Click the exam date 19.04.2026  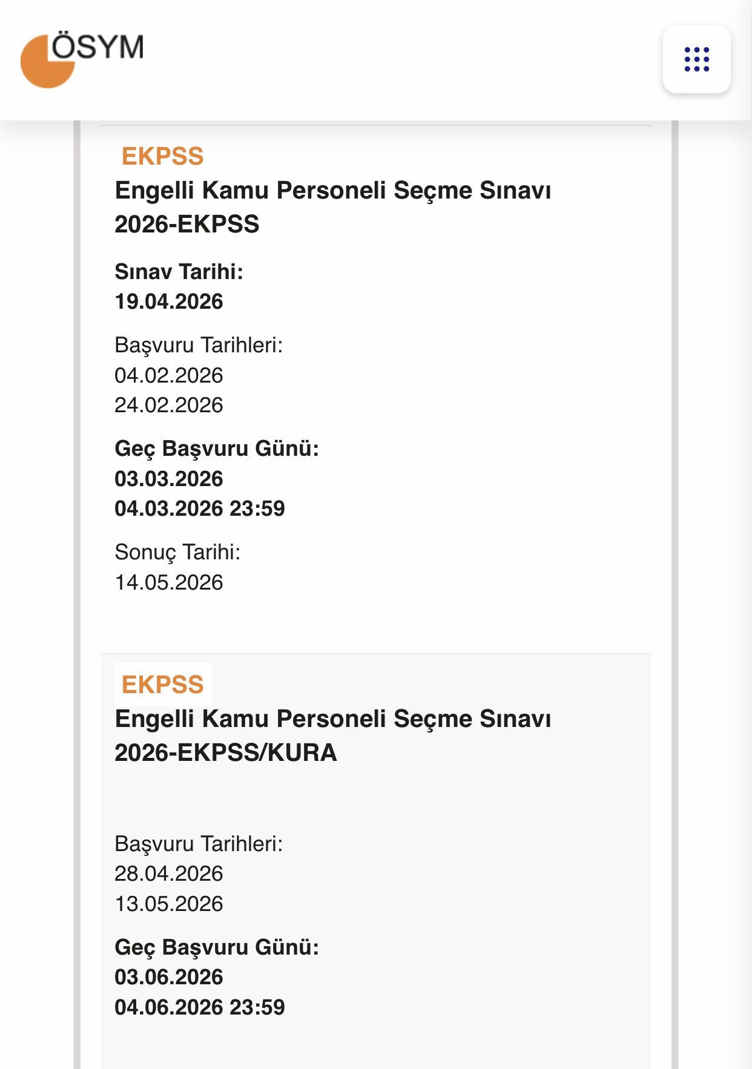tap(169, 301)
